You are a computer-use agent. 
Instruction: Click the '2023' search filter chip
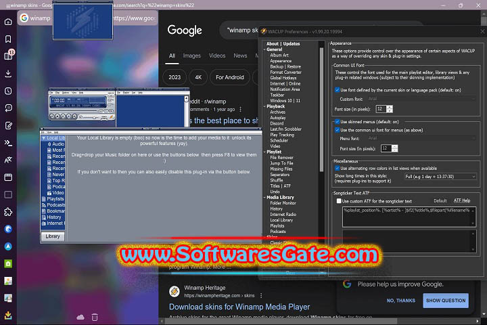(x=175, y=77)
